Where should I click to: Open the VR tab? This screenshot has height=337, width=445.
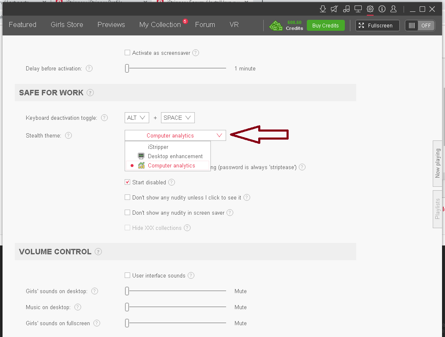234,24
